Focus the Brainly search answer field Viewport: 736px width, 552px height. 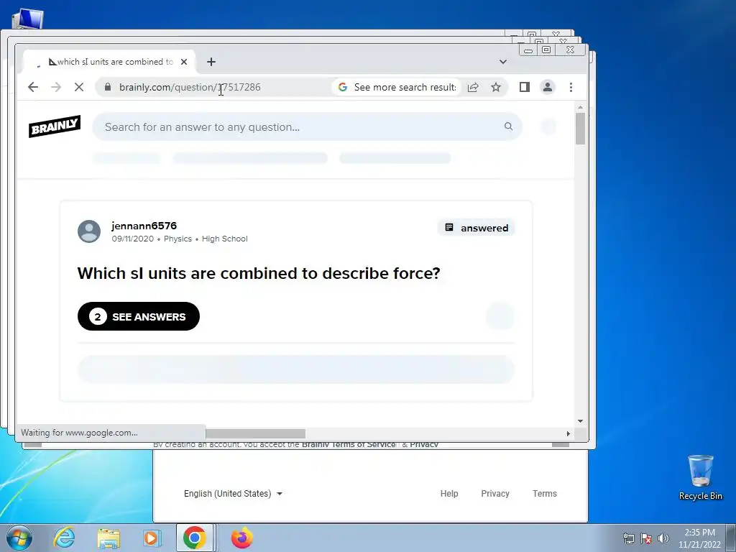307,126
